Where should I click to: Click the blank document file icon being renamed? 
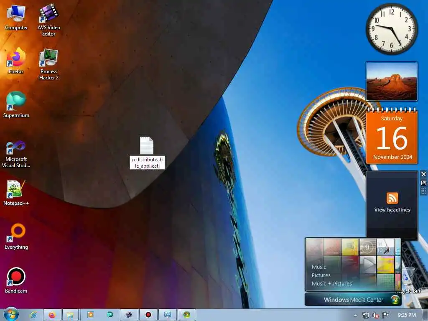tap(147, 145)
